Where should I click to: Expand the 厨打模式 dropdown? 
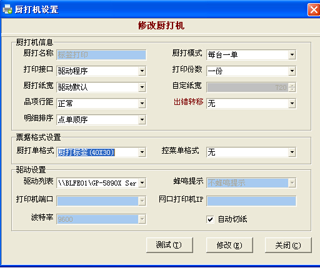(292, 55)
